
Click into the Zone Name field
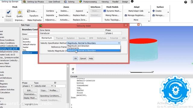[x=72, y=33]
